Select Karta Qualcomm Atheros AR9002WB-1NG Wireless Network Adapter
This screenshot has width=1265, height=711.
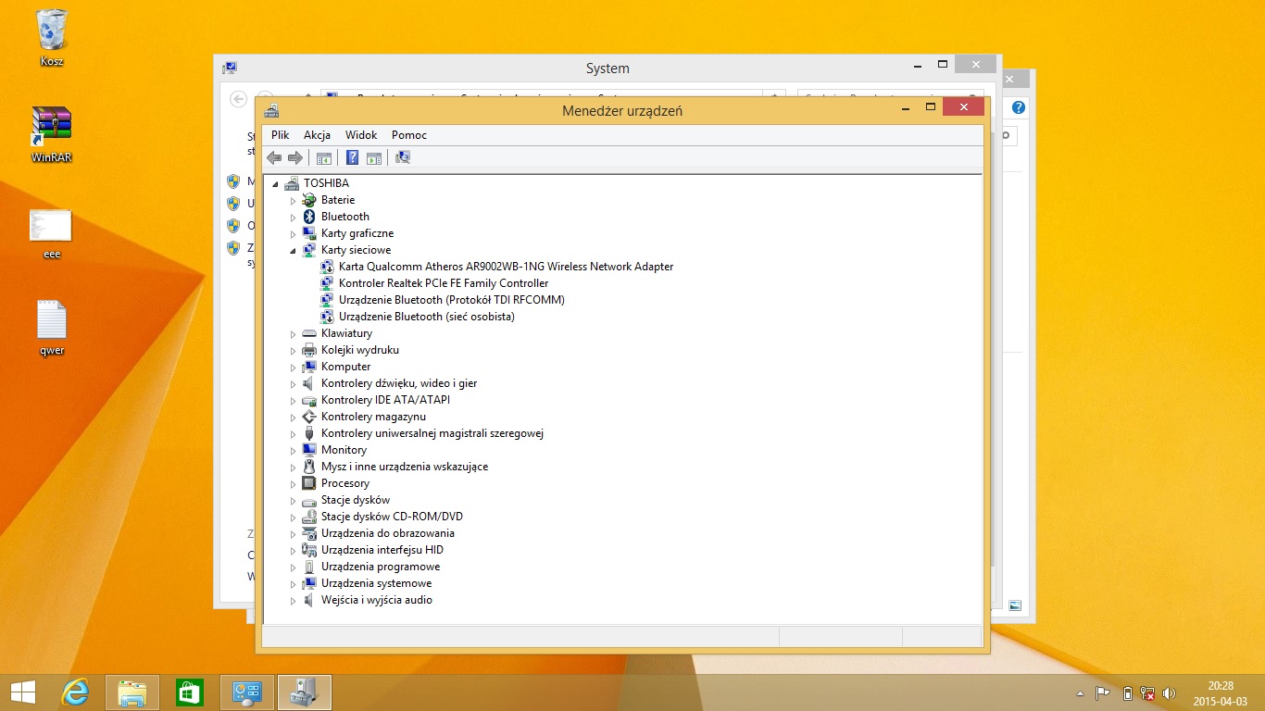506,267
